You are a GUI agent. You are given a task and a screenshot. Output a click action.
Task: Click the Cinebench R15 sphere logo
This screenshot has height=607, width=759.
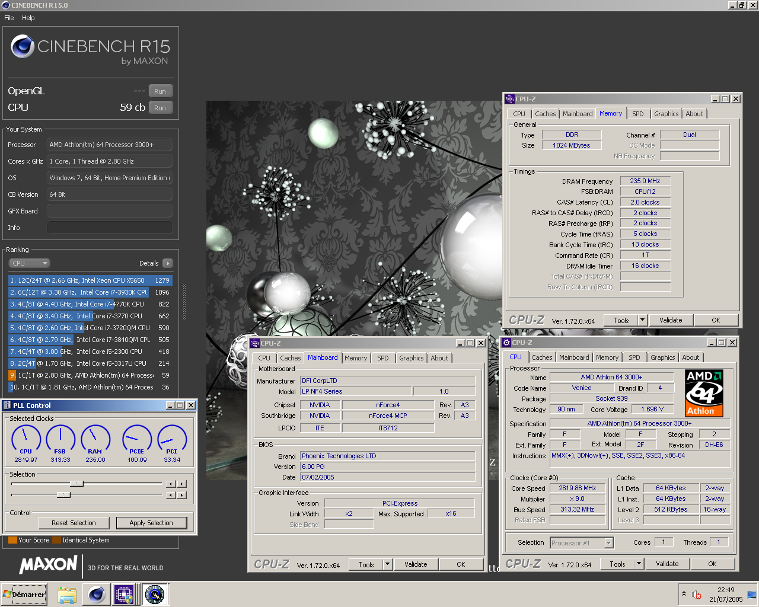click(23, 46)
